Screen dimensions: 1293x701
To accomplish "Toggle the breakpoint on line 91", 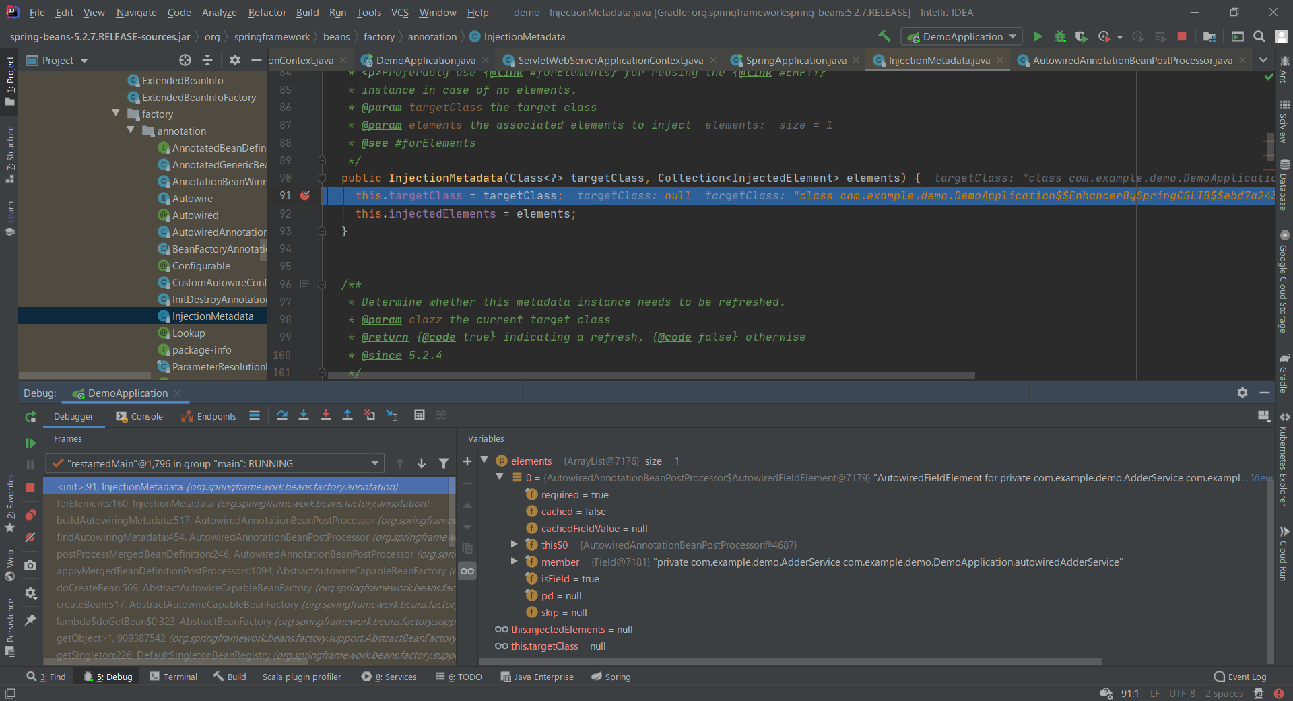I will click(305, 195).
